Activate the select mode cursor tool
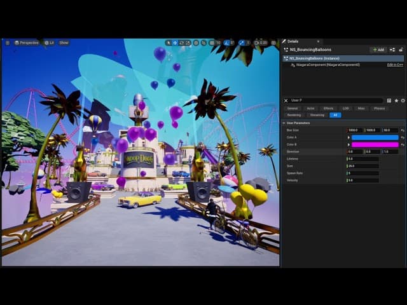This screenshot has width=407, height=305. tap(169, 43)
